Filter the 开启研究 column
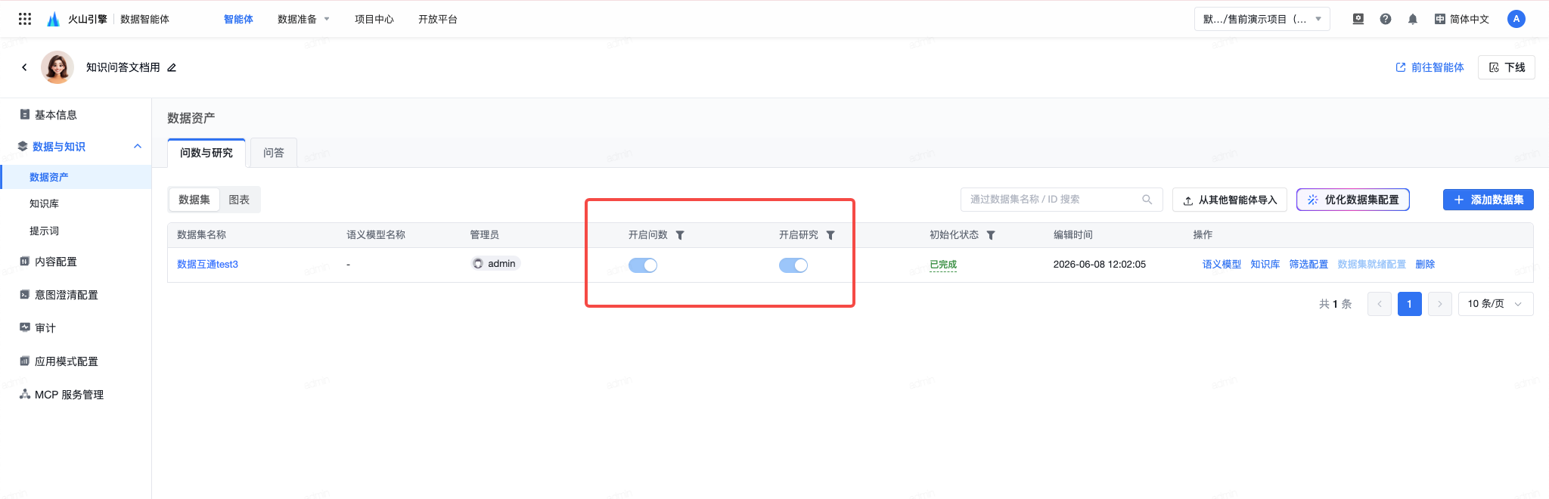This screenshot has height=499, width=1549. [x=830, y=235]
